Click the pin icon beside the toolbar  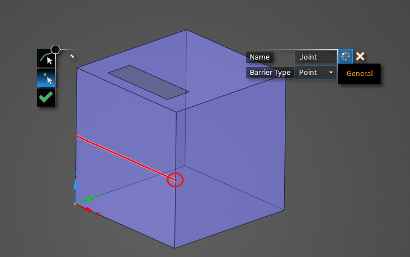[x=72, y=56]
